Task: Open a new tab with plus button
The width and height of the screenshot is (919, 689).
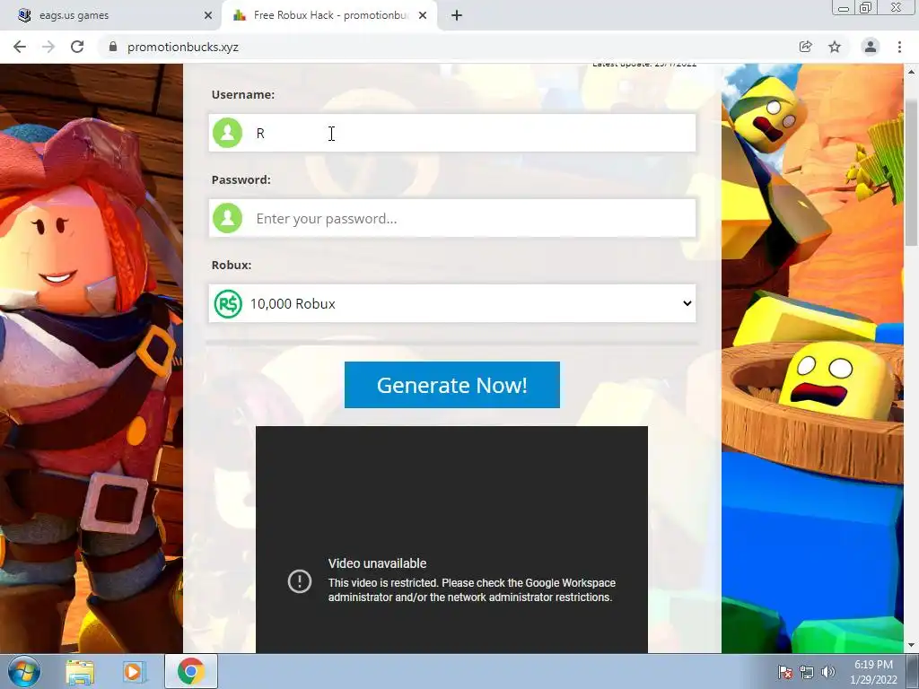Action: tap(457, 15)
